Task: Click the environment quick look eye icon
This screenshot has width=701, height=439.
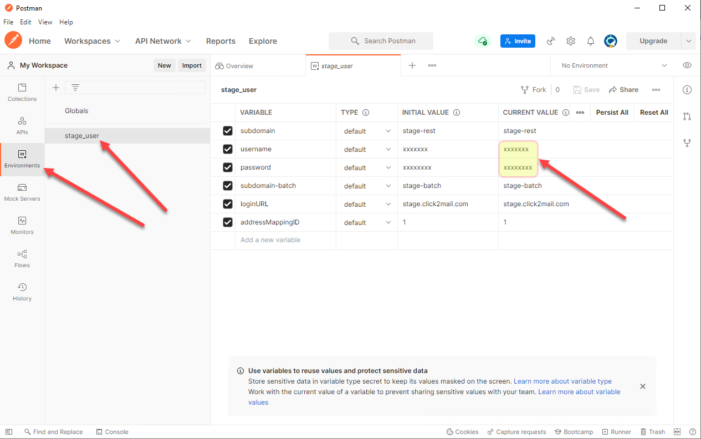Action: click(x=687, y=65)
